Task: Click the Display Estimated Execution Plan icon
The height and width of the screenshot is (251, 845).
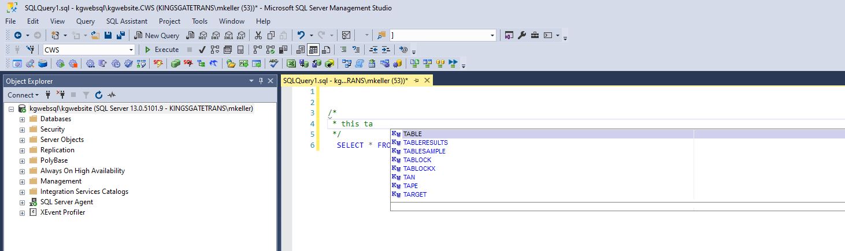Action: tap(215, 50)
